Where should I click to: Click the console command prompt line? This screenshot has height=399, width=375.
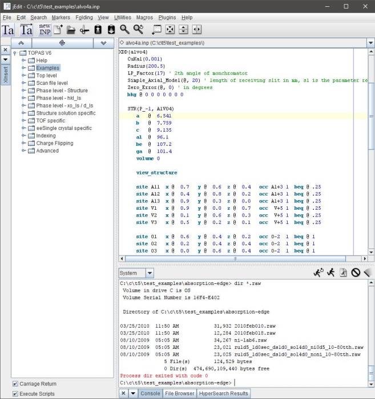tap(240, 382)
